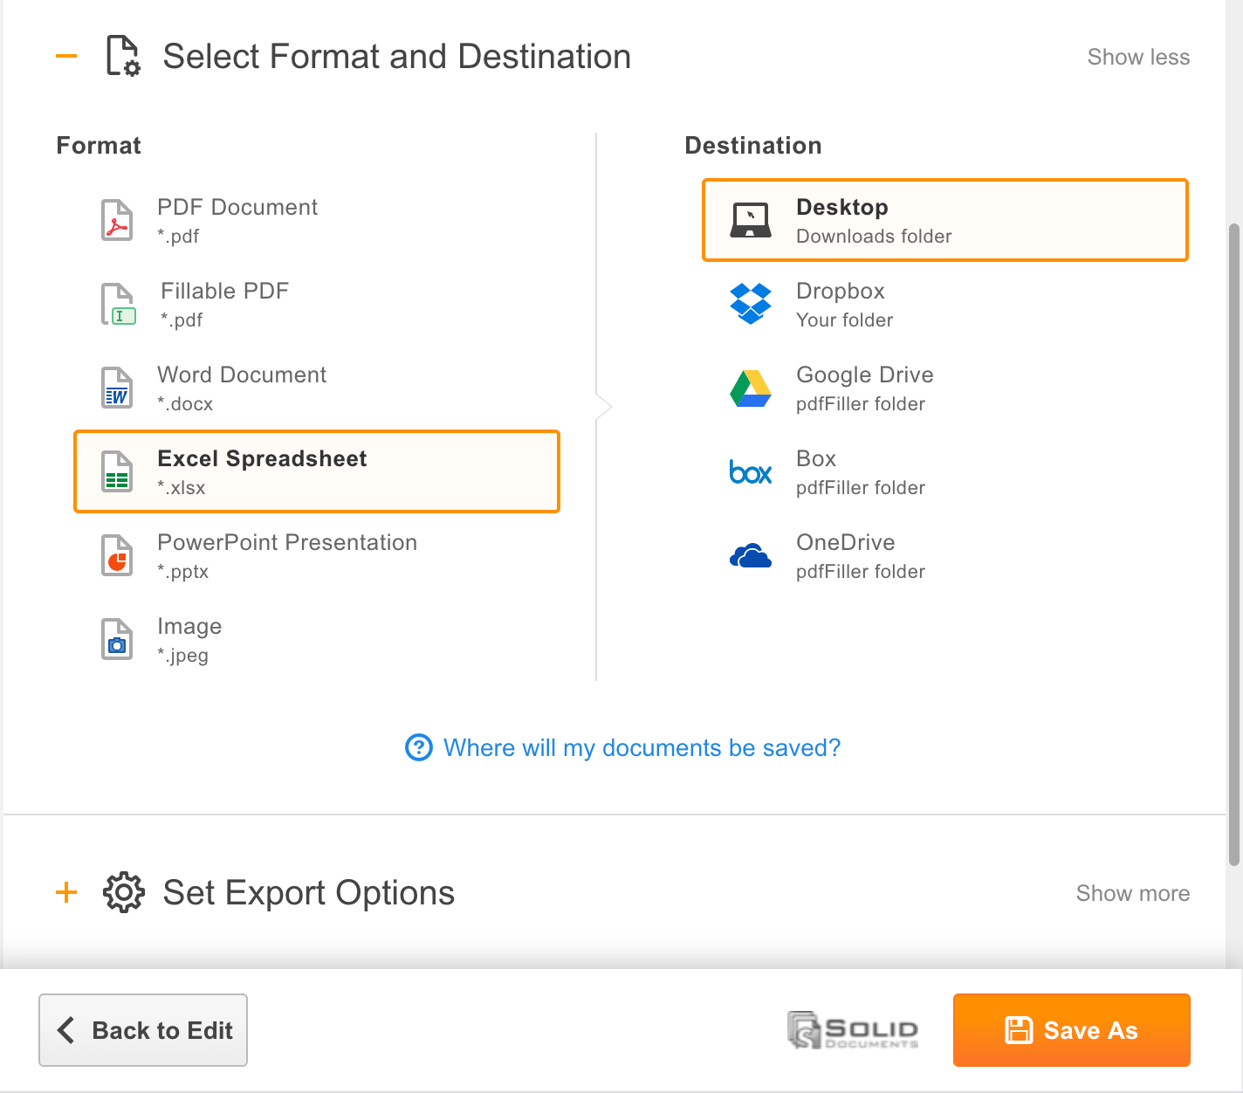Click the OneDrive cloud icon
Screen dimensions: 1243x1093
tap(751, 555)
